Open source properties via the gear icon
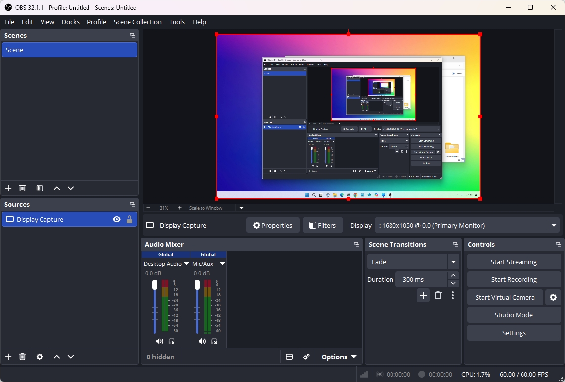The image size is (565, 382). (x=39, y=357)
